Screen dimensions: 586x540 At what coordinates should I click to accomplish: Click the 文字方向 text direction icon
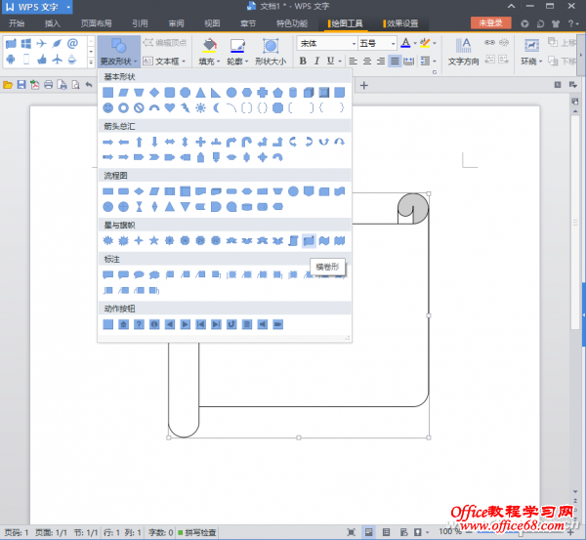[464, 44]
